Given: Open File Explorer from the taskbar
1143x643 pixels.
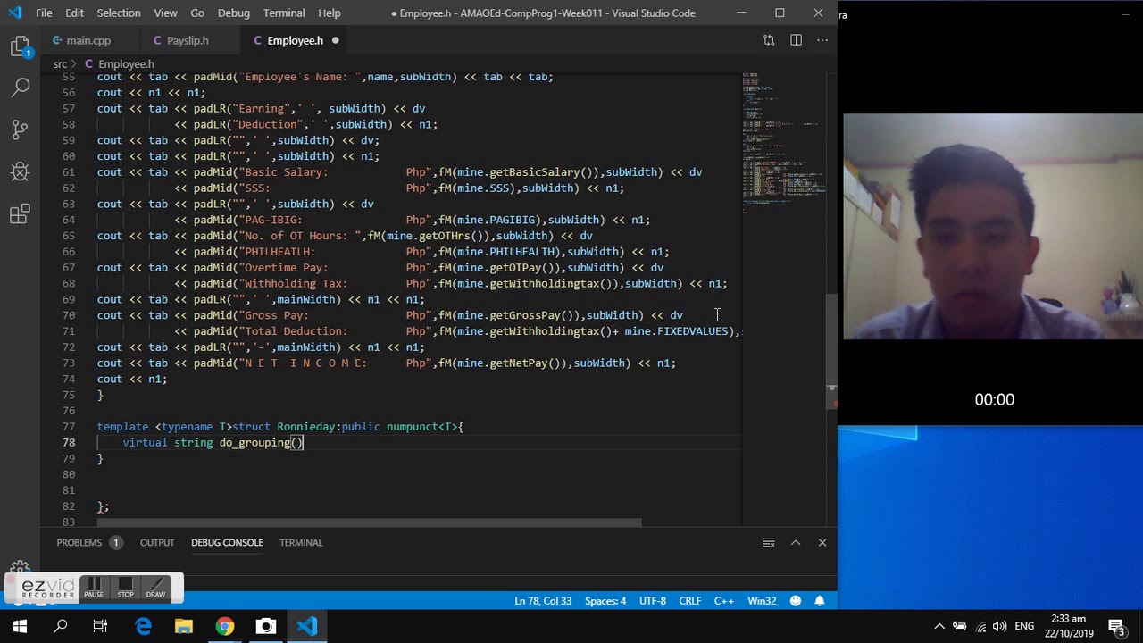Looking at the screenshot, I should coord(183,627).
